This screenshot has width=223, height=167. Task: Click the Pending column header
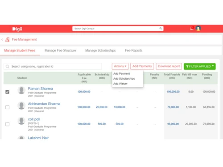pyautogui.click(x=207, y=76)
